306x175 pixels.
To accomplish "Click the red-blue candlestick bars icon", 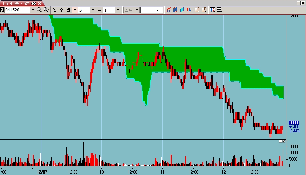I will pos(175,10).
